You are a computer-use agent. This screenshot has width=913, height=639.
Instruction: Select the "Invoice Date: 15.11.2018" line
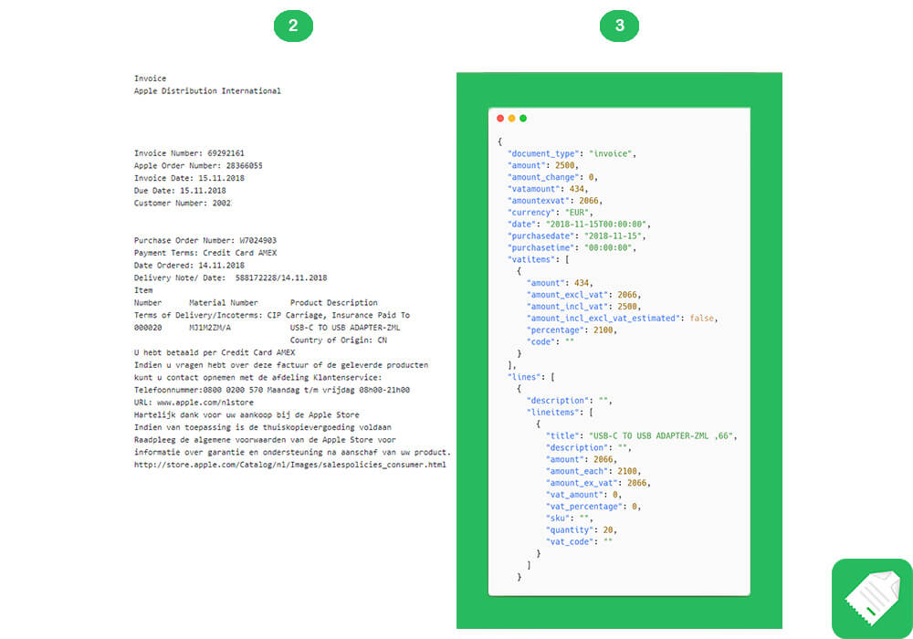coord(189,178)
